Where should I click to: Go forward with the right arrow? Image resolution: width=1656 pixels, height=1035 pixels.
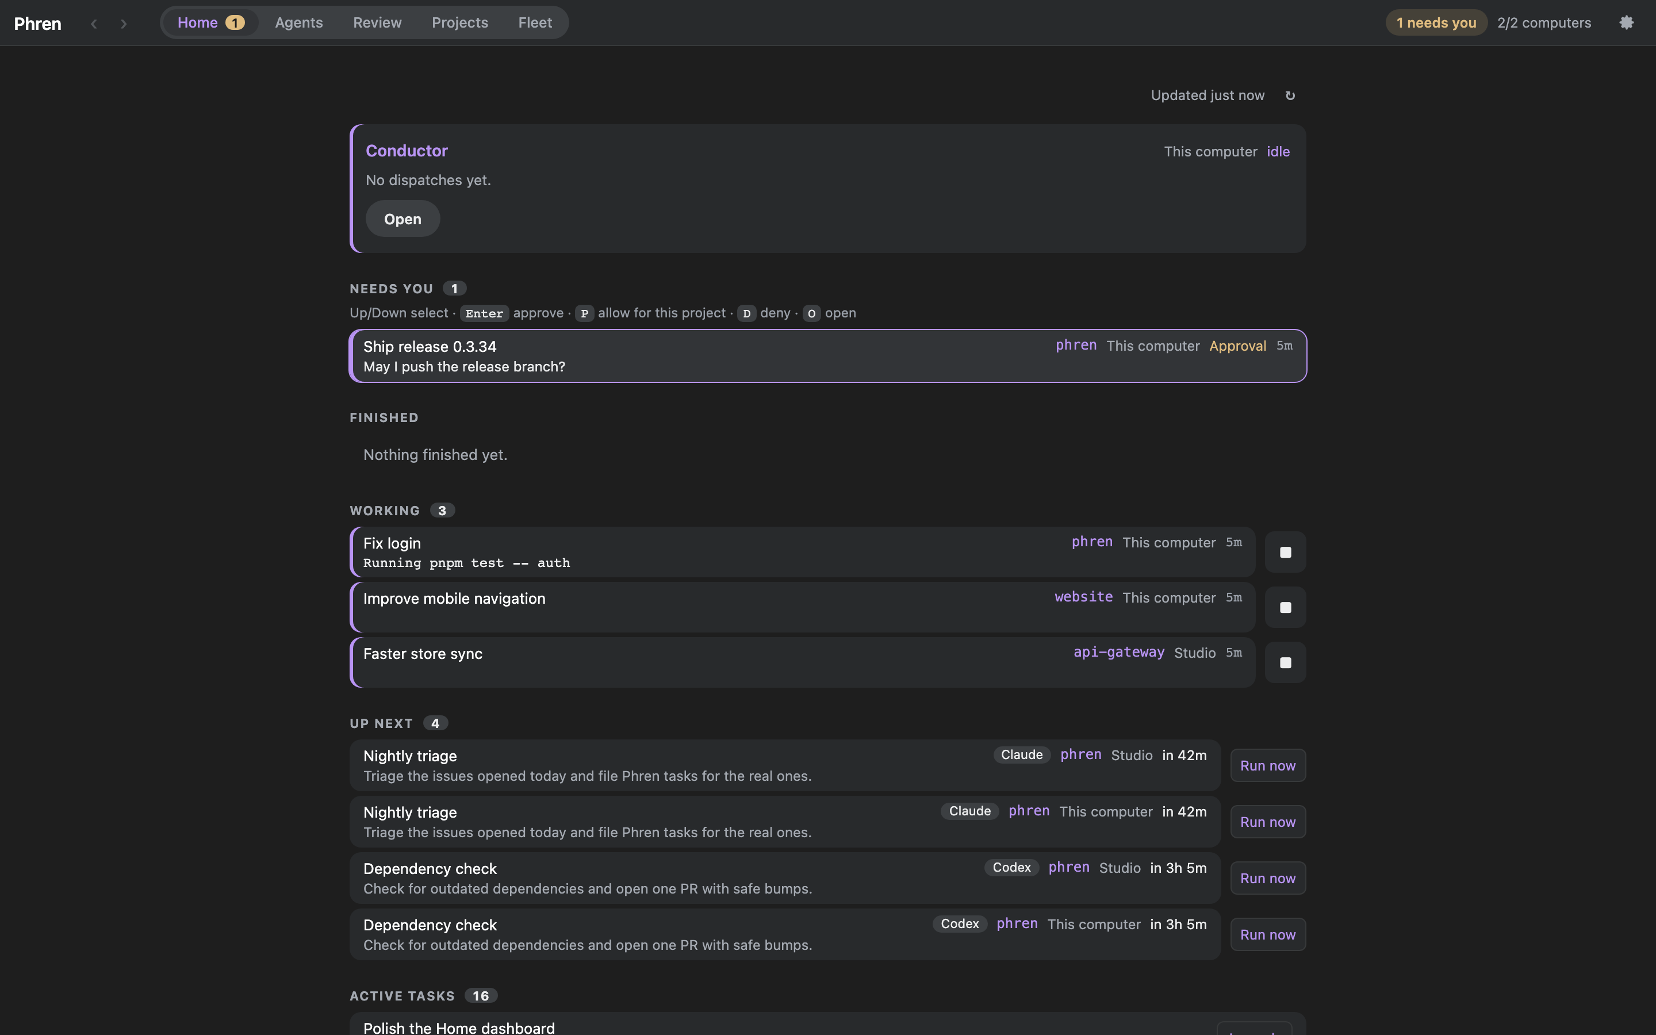pyautogui.click(x=123, y=23)
